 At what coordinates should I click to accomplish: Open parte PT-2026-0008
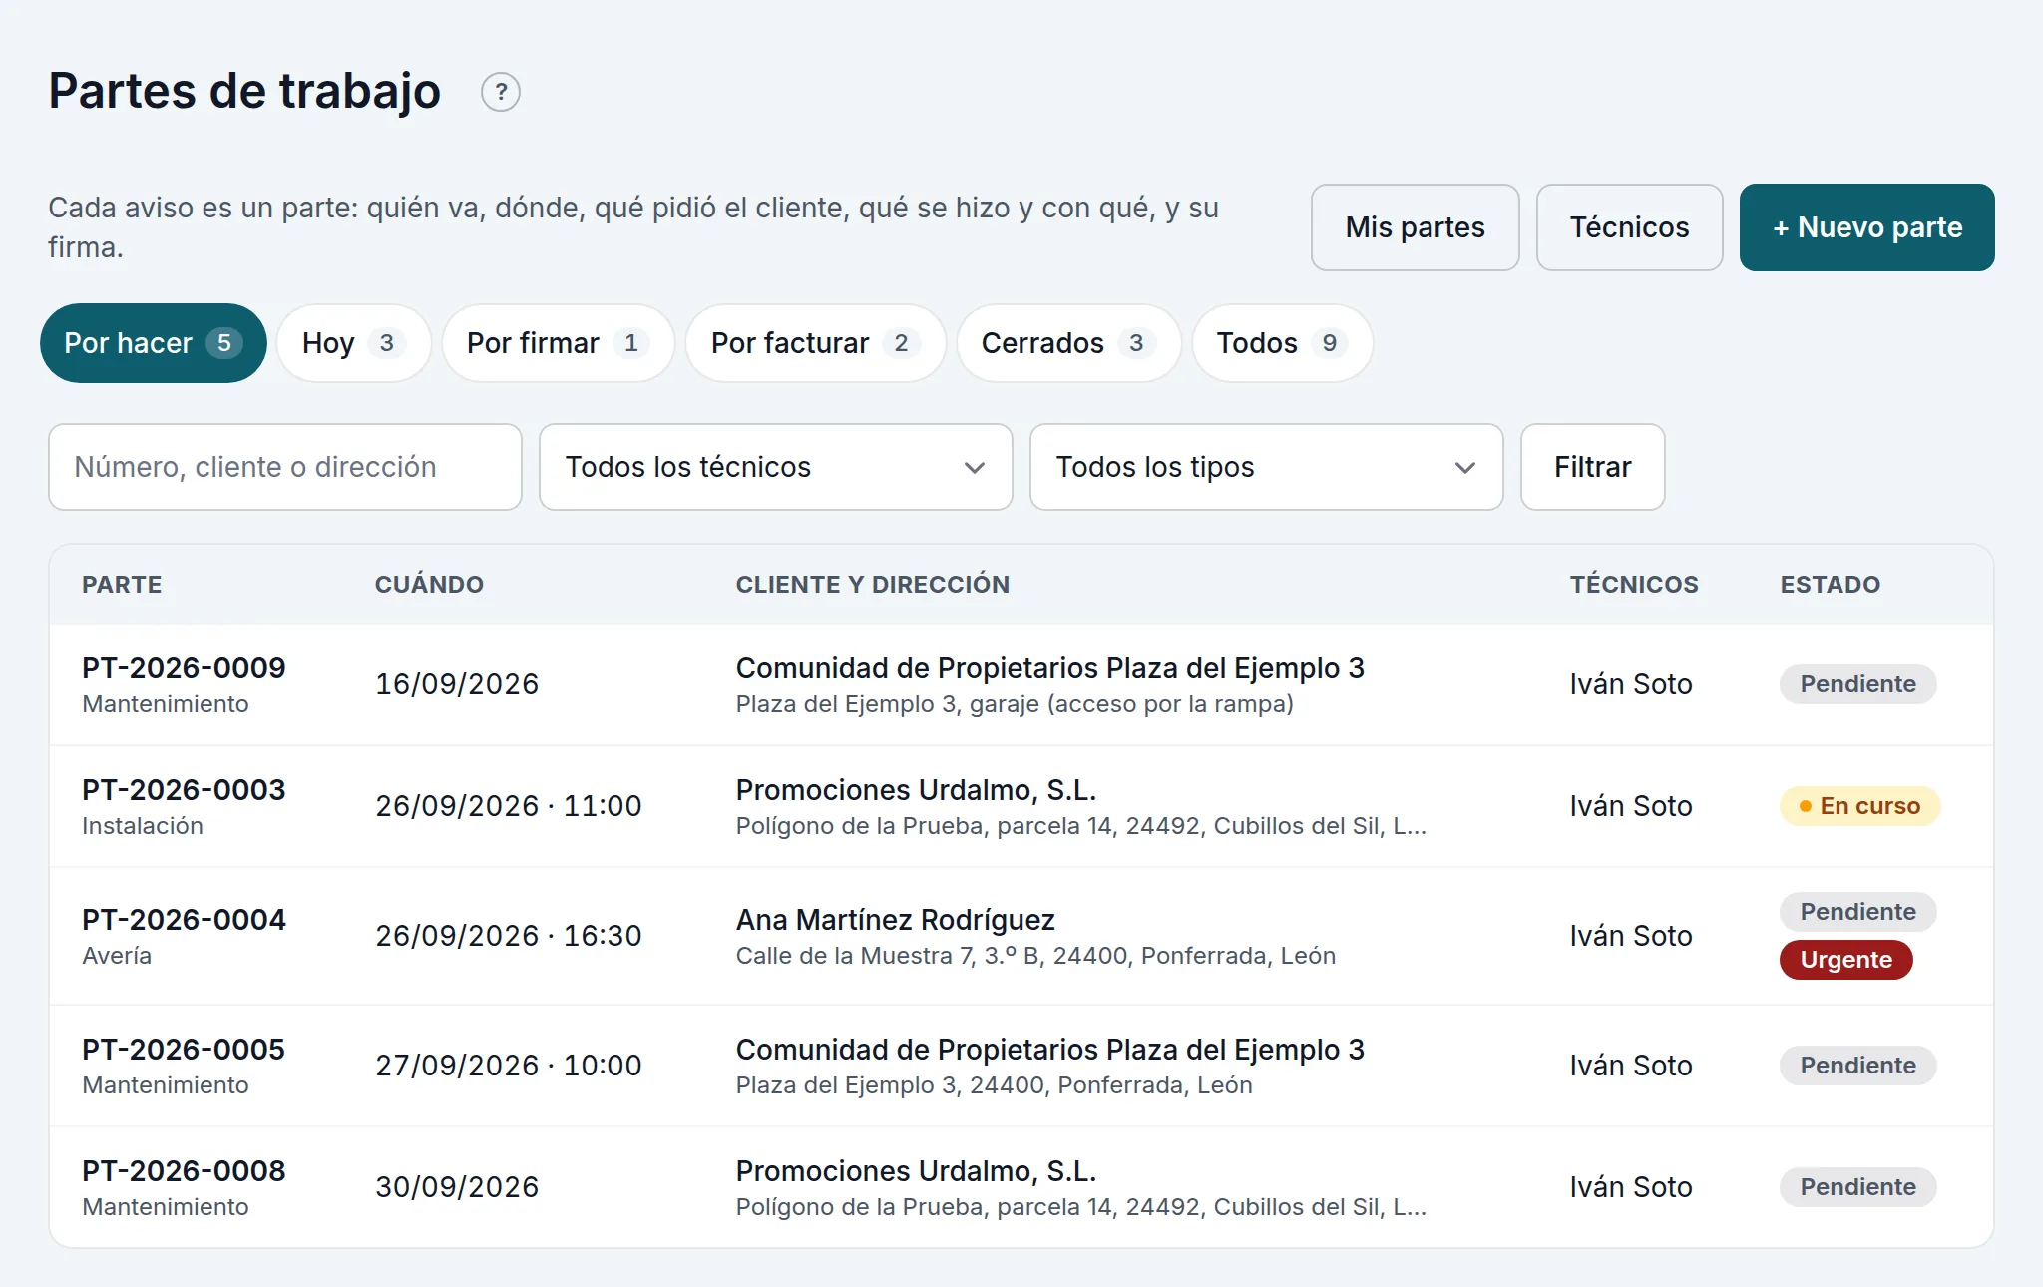pos(184,1171)
